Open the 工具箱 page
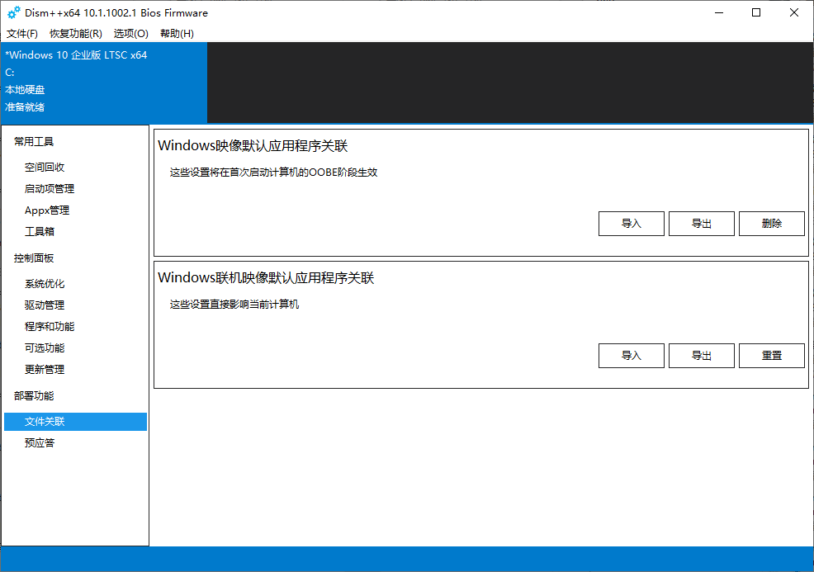 click(x=40, y=232)
